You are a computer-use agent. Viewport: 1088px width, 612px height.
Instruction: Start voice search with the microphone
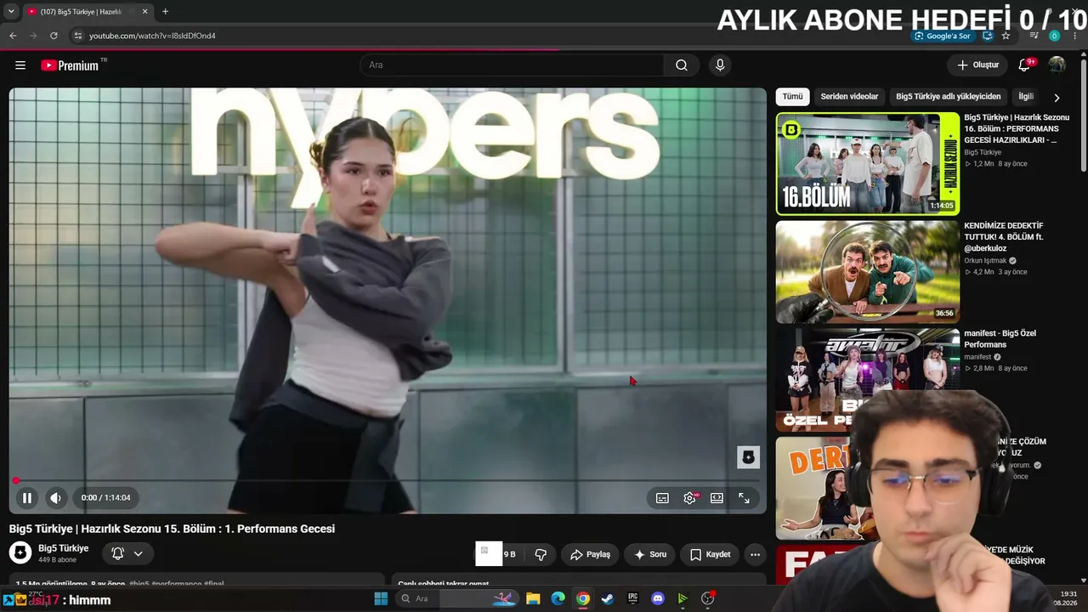[x=720, y=65]
